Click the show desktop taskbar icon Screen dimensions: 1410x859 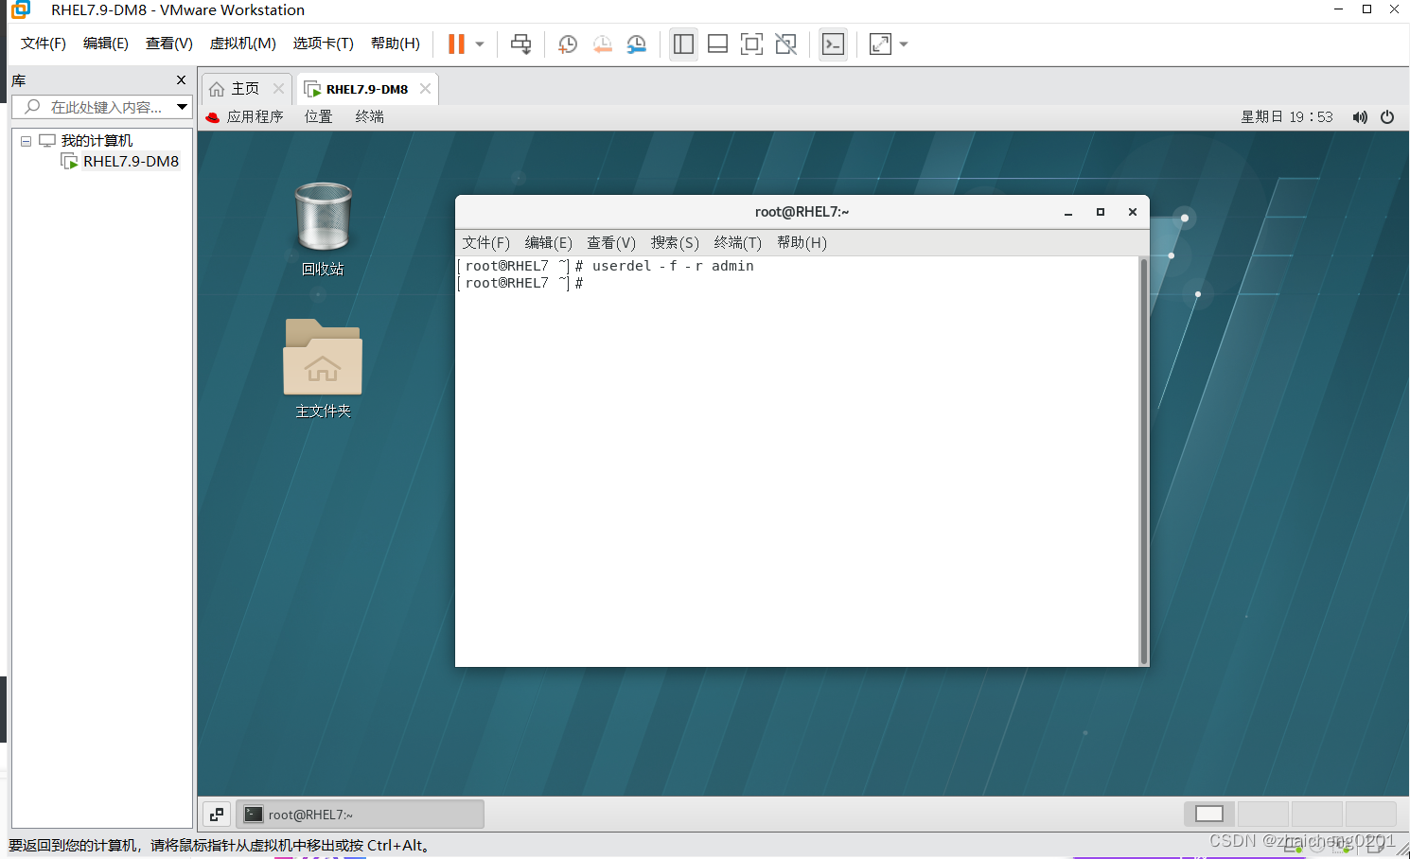217,815
